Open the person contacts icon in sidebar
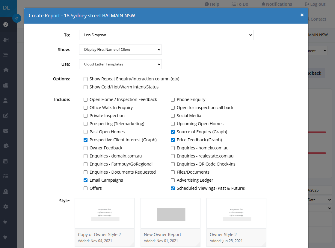Image resolution: width=335 pixels, height=248 pixels. (6, 100)
